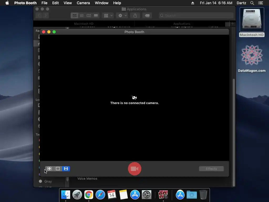Open the File menu
Image resolution: width=269 pixels, height=202 pixels.
pyautogui.click(x=44, y=3)
